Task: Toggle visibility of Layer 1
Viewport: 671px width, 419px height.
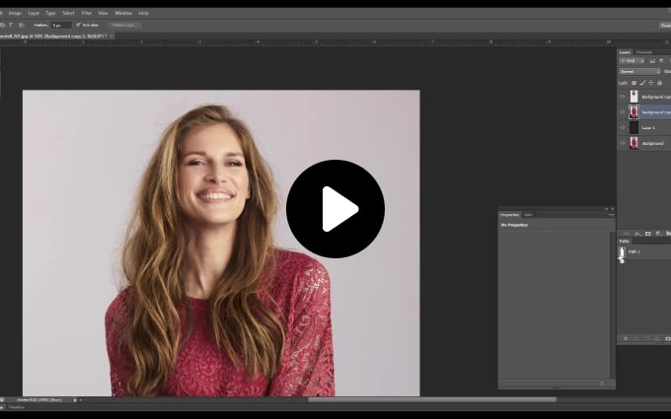Action: pos(623,127)
